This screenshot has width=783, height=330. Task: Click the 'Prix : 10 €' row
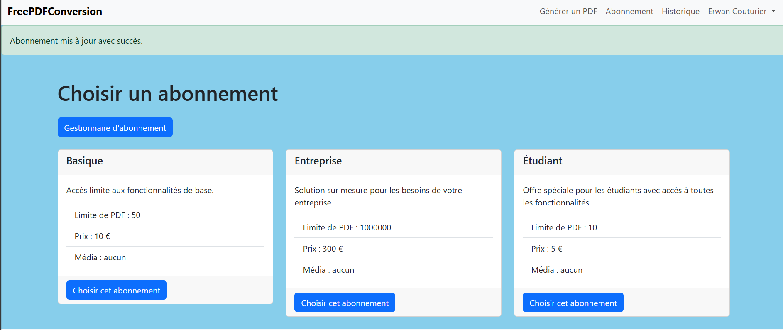click(x=165, y=236)
